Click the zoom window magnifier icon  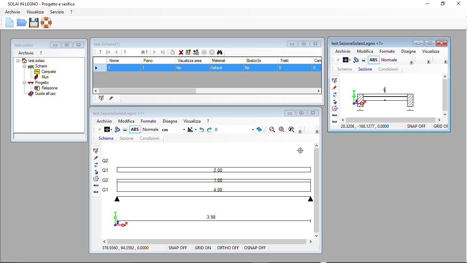pos(272,129)
